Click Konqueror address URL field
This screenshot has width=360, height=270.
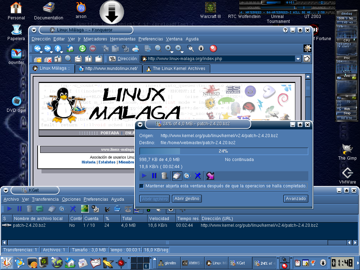[x=218, y=59]
